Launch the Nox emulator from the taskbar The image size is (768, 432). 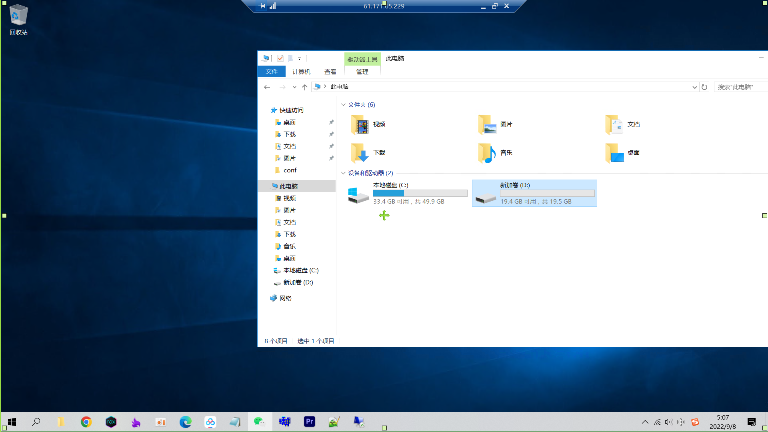click(111, 422)
